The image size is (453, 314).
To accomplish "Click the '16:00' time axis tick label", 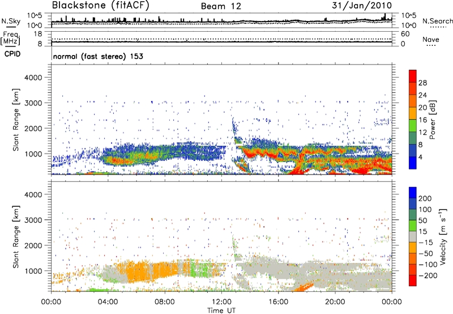I will (278, 302).
